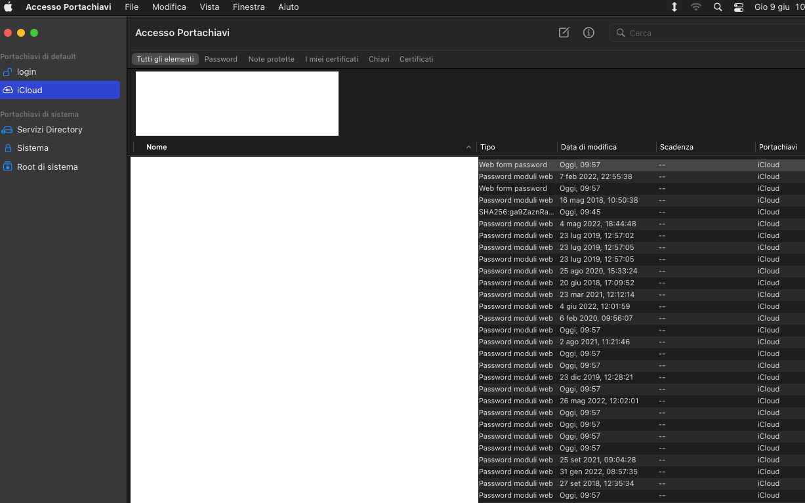Select the SHA256:ga9ZaznRa... type row
Viewport: 805px width, 503px height.
tap(468, 212)
